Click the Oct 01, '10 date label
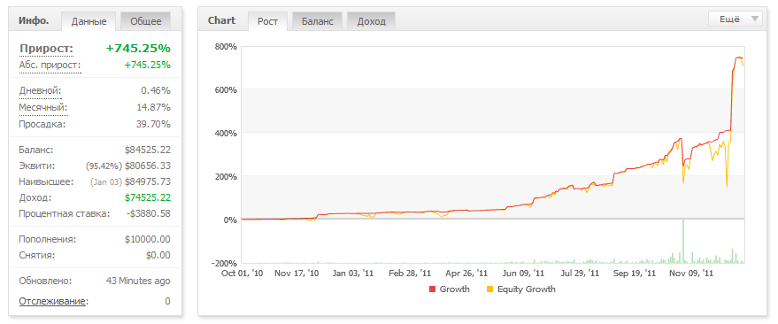Image resolution: width=778 pixels, height=324 pixels. point(243,273)
